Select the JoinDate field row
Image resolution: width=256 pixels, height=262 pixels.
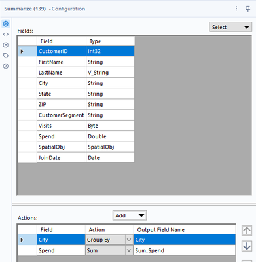coord(76,158)
